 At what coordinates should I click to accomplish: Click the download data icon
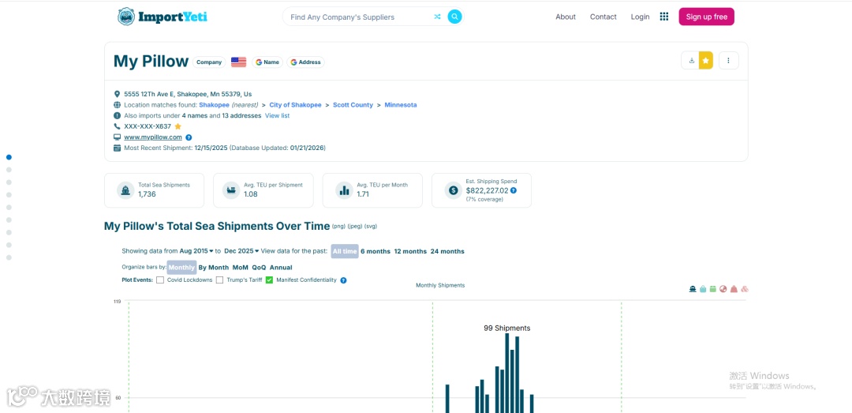(x=690, y=60)
